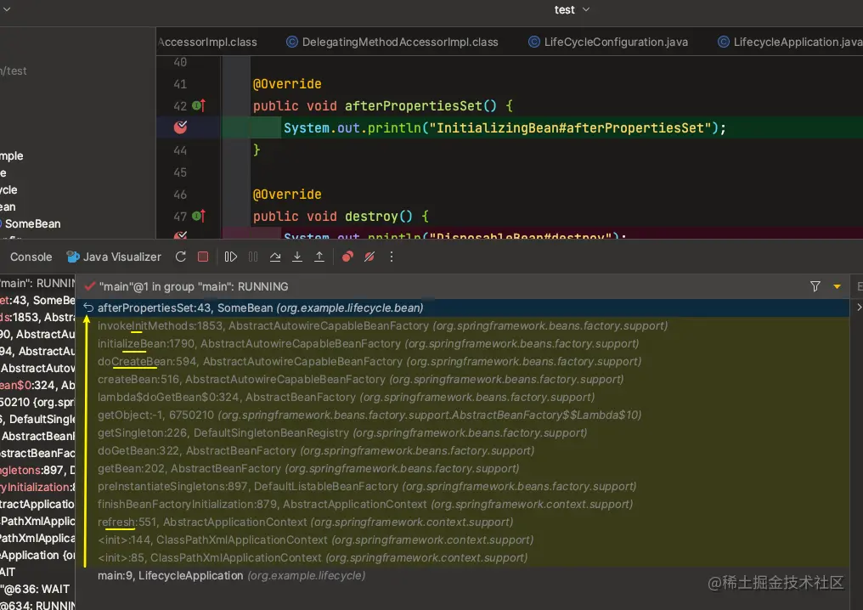Select SomeBean in project tree
Viewport: 863px width, 610px height.
point(32,223)
